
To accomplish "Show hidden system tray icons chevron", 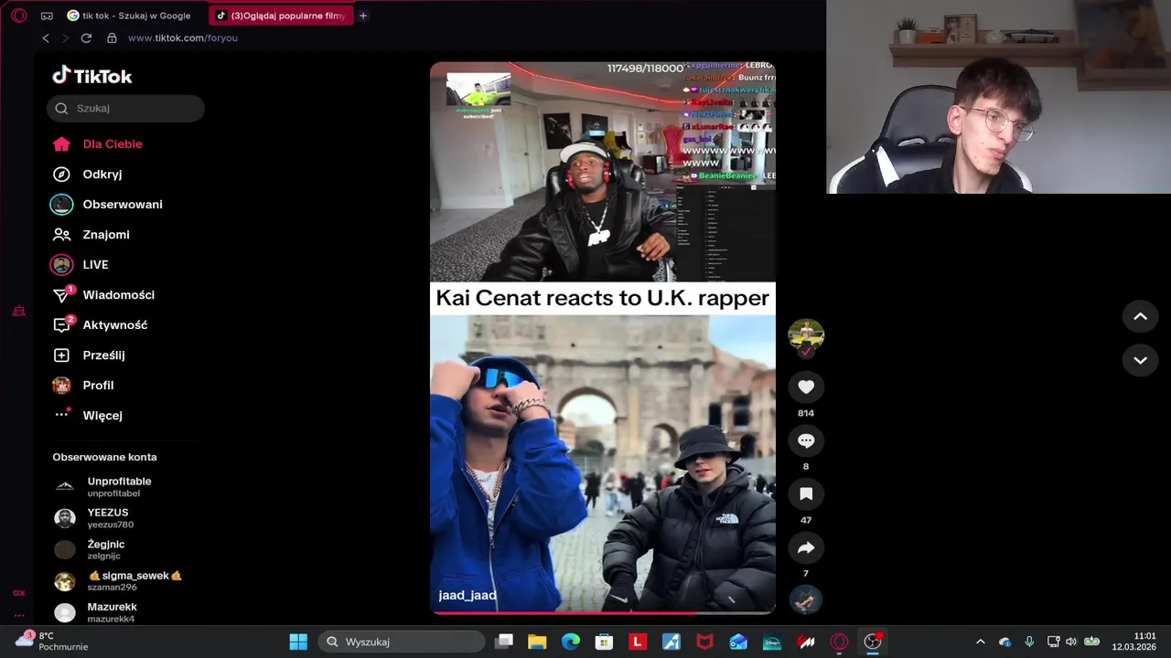I will click(980, 642).
